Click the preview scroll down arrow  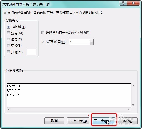click(133, 105)
